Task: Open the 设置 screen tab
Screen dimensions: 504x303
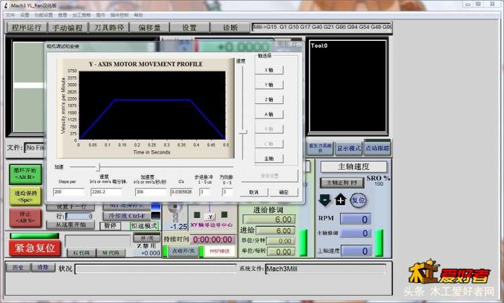Action: [190, 27]
